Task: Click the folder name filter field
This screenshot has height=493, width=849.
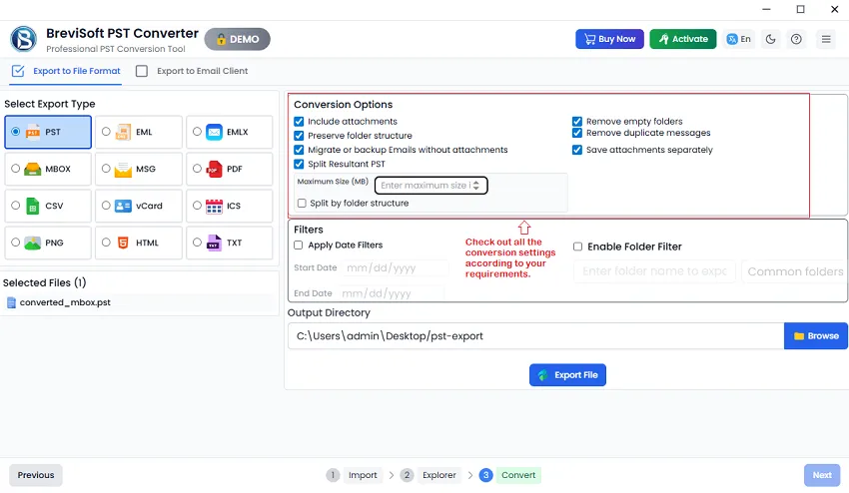Action: [654, 271]
